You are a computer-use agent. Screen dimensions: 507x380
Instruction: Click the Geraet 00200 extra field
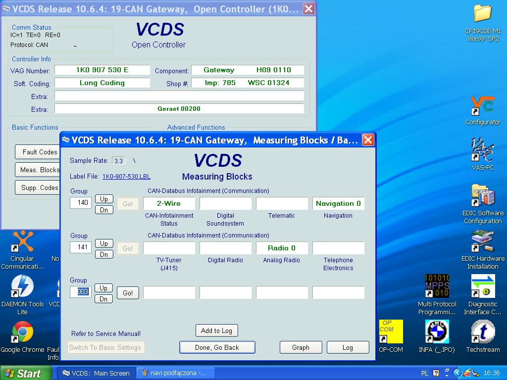179,108
